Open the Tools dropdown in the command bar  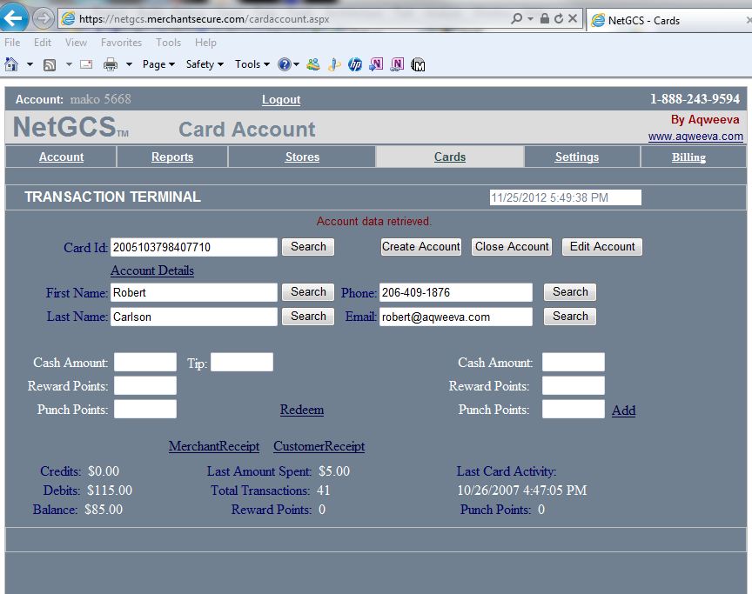point(252,64)
